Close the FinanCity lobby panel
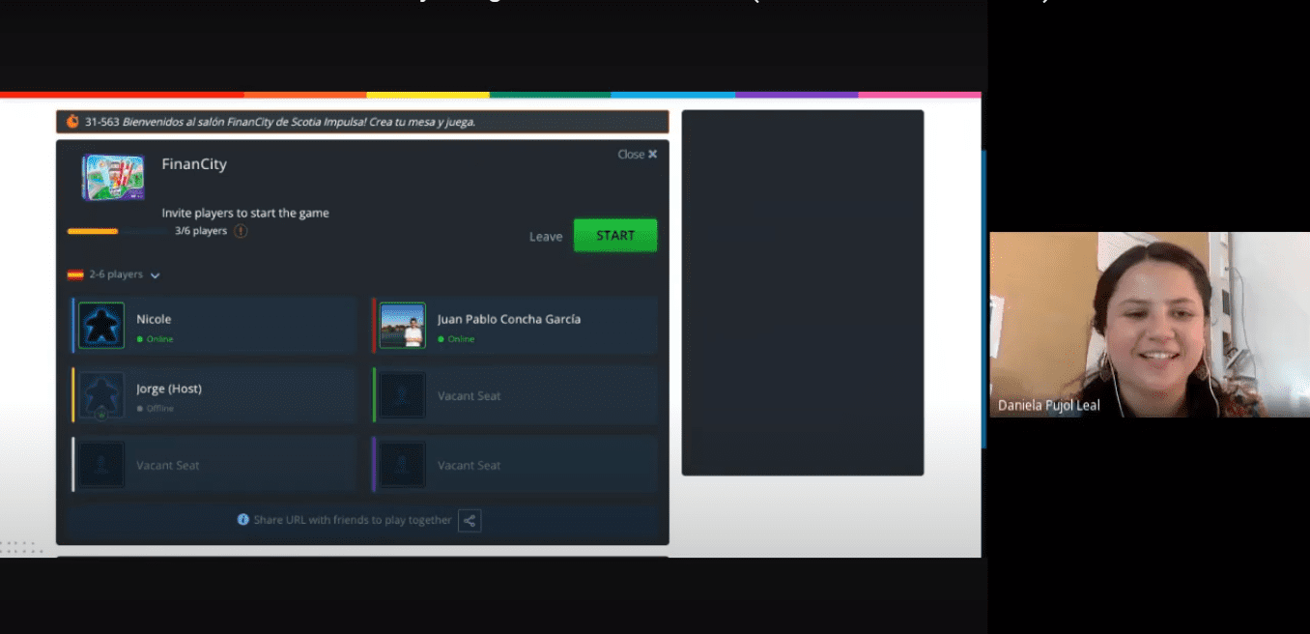The height and width of the screenshot is (634, 1310). (638, 154)
